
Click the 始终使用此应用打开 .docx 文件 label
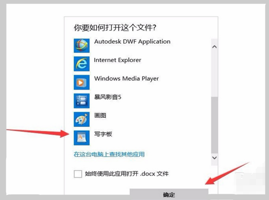[127, 174]
